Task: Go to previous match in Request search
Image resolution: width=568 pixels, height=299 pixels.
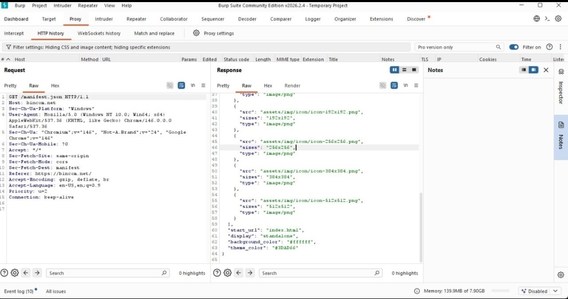Action: [x=26, y=273]
